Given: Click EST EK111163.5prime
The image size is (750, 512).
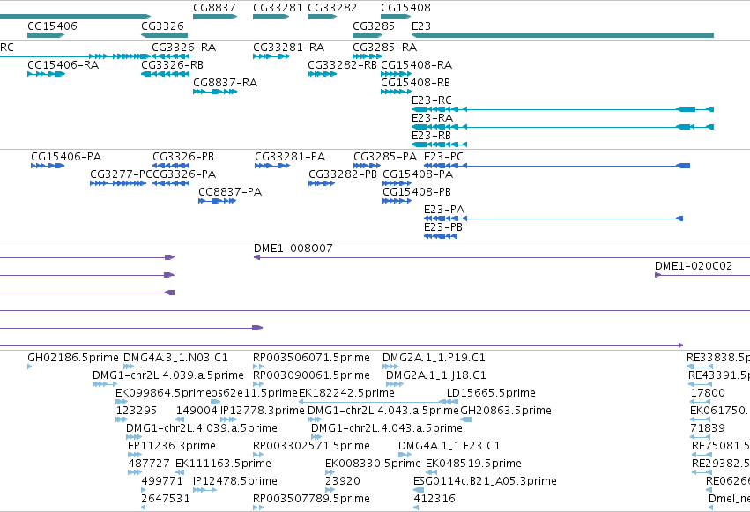Looking at the screenshot, I should tap(180, 473).
